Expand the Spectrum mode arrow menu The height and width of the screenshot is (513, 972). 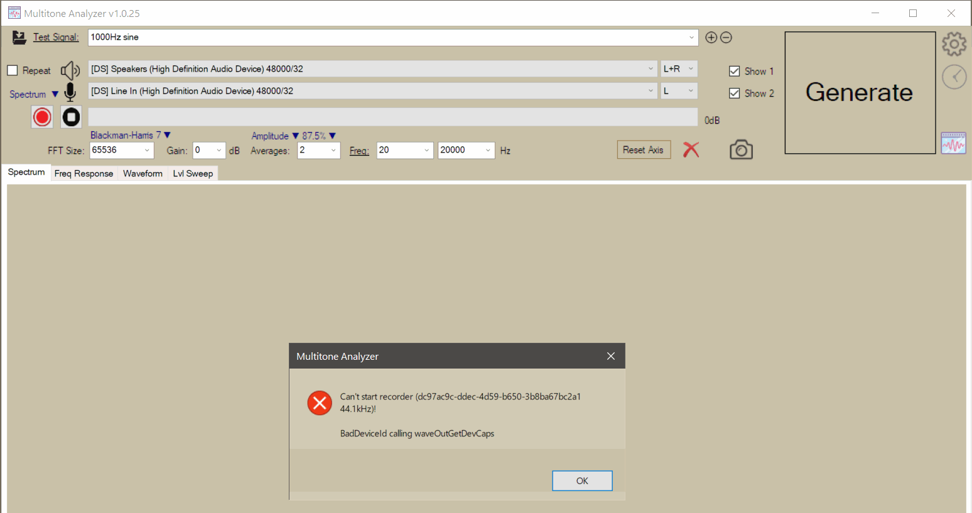55,94
